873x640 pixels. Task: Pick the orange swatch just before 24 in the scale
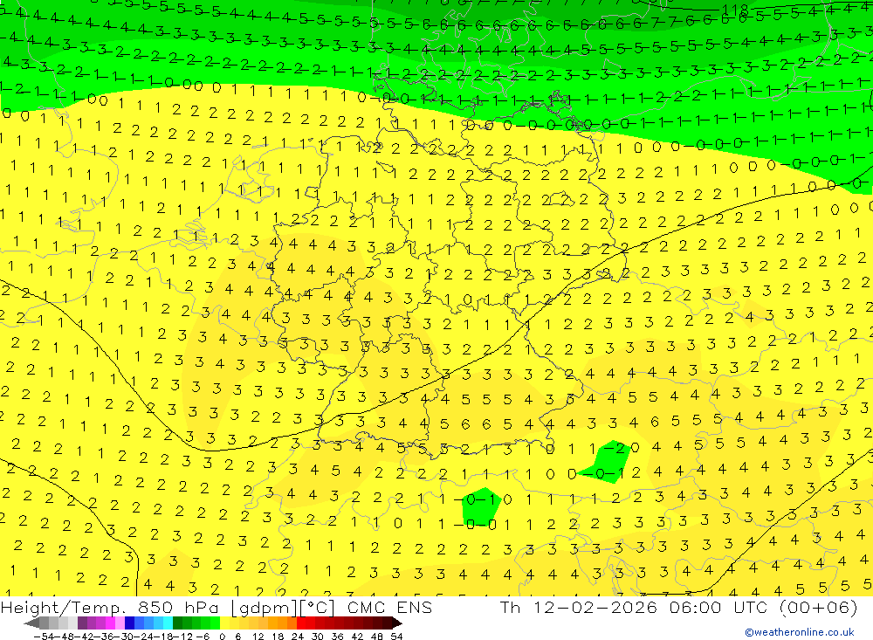[x=292, y=623]
